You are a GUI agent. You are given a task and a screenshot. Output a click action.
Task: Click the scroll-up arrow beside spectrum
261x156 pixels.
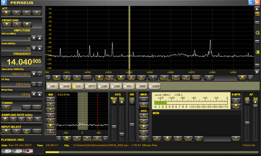257,9
